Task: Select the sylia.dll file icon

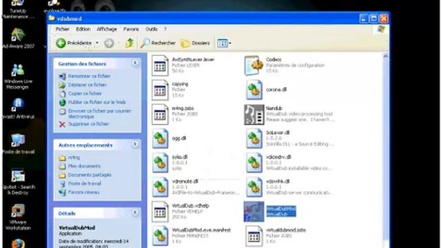Action: 160,163
